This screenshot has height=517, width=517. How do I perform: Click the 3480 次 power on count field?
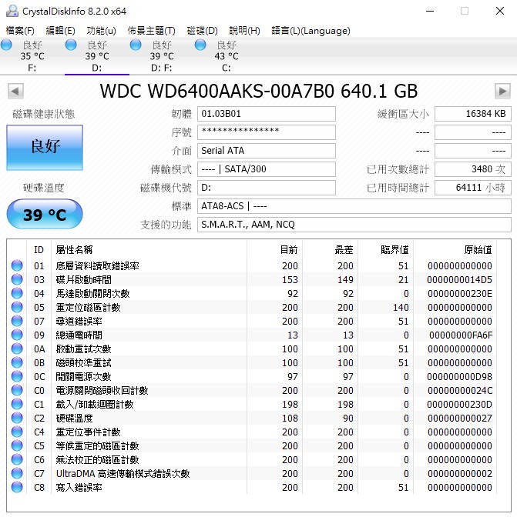(x=473, y=169)
